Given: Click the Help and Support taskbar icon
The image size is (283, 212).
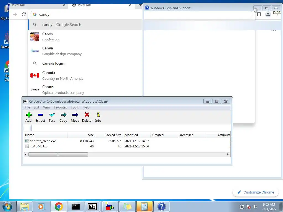Looking at the screenshot, I should [x=162, y=206].
